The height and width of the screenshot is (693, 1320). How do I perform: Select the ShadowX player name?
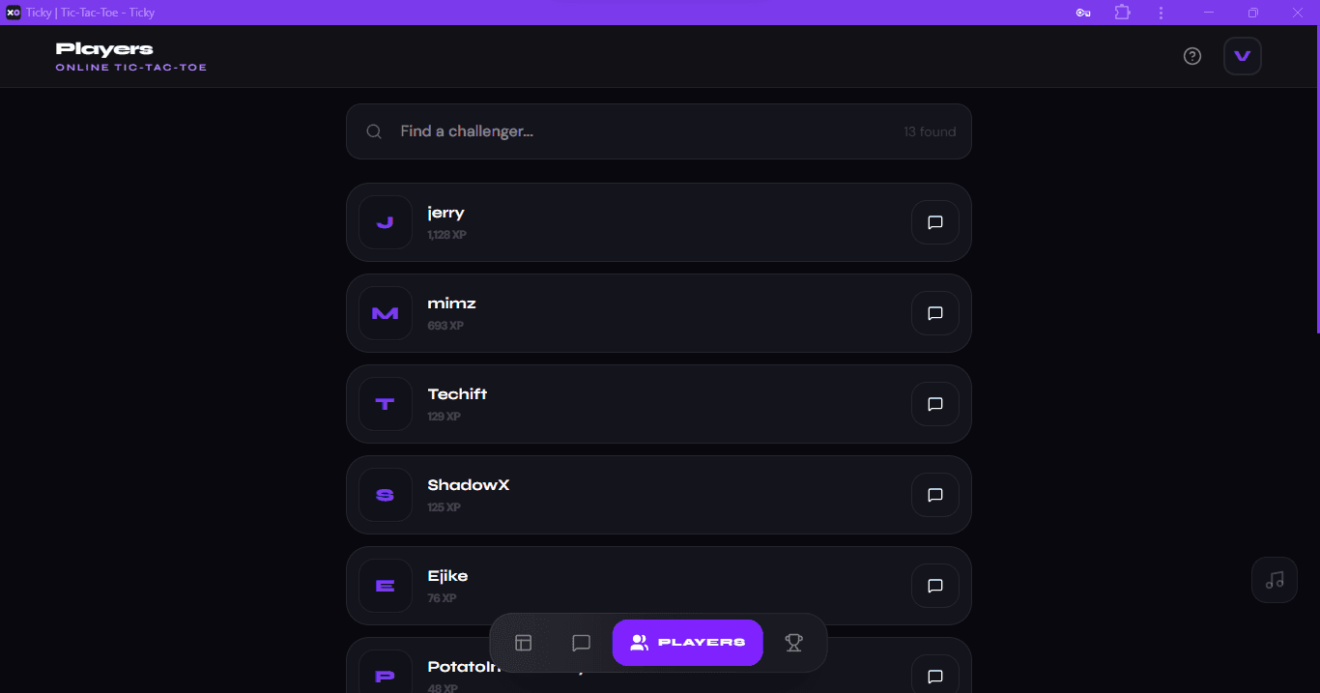[x=469, y=485]
